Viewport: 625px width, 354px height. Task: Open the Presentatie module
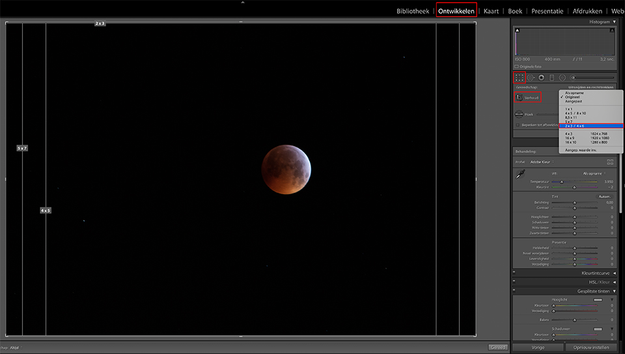point(548,11)
